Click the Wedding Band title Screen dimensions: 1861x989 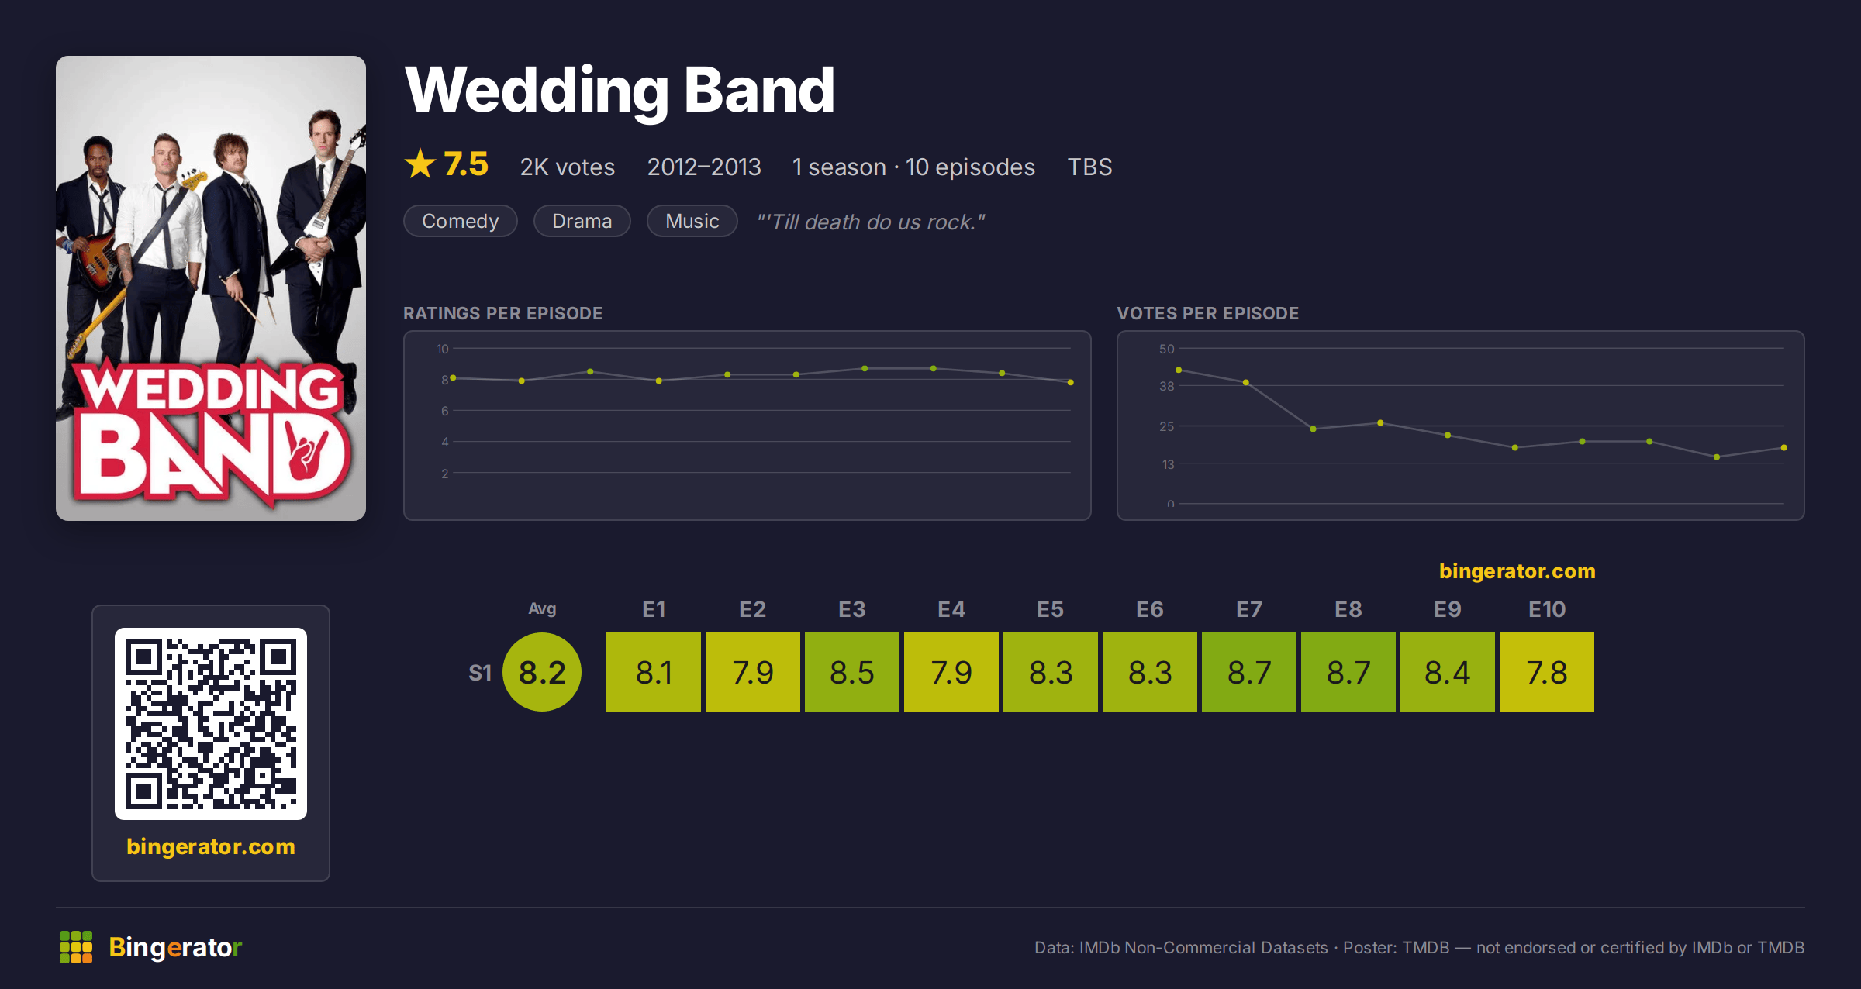[x=620, y=91]
